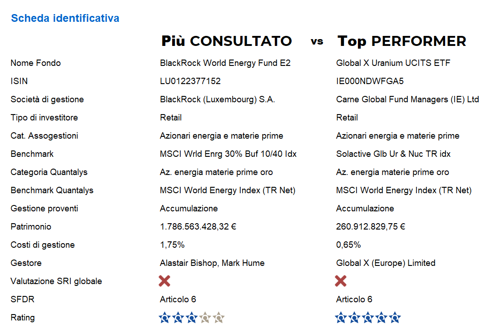Screen dimensions: 491x335
Task: Click the fifth star of Global X rating
Action: pyautogui.click(x=395, y=317)
